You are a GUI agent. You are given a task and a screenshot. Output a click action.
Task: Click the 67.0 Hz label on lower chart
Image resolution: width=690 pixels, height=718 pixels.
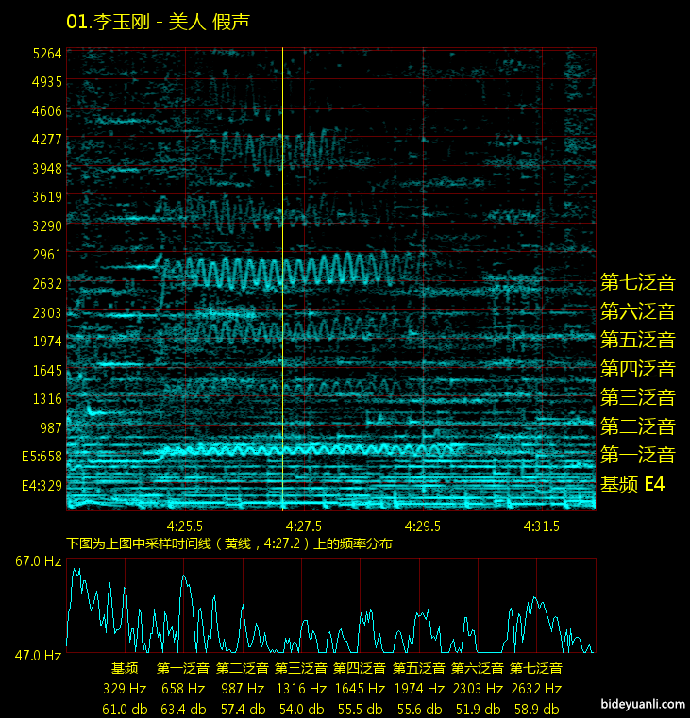point(39,561)
